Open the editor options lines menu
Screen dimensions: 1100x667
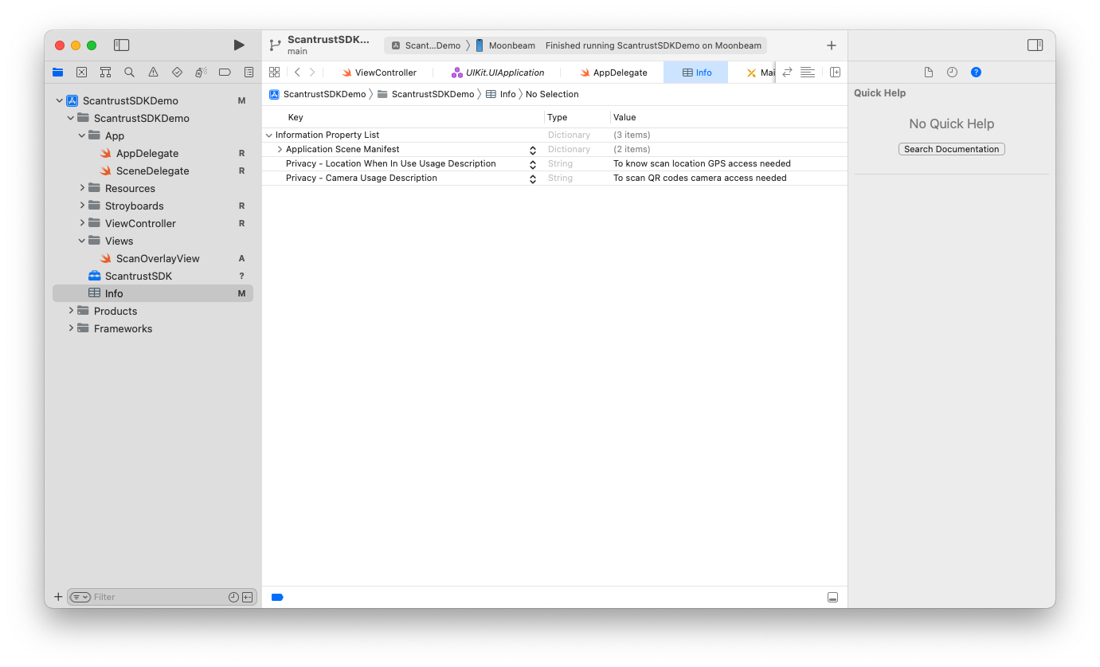coord(808,73)
